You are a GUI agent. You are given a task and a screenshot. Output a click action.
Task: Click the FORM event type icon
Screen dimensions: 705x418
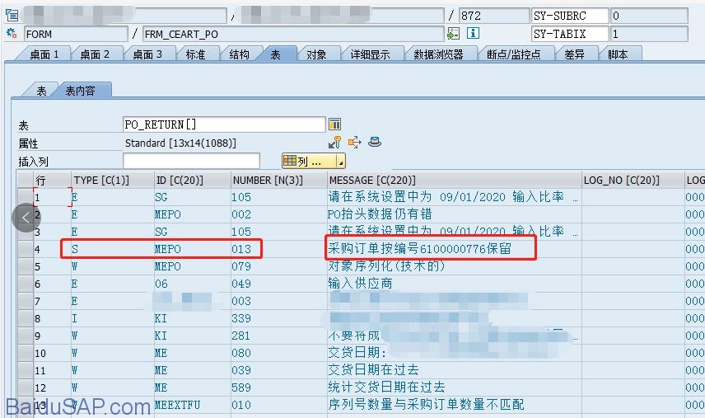(x=12, y=34)
